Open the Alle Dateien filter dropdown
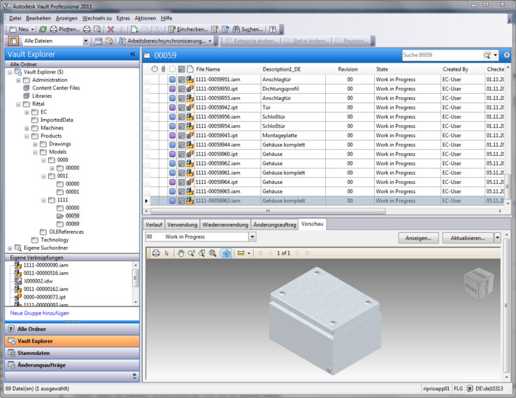Image resolution: width=516 pixels, height=398 pixels. pyautogui.click(x=85, y=41)
